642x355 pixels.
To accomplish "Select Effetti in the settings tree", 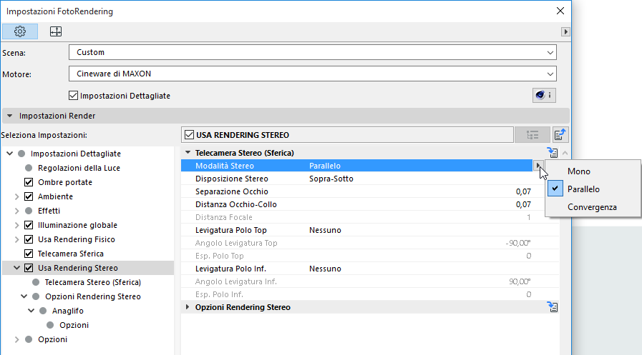I will 49,211.
